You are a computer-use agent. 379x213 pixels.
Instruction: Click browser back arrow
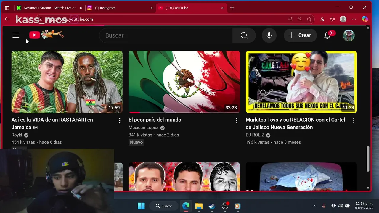[x=7, y=19]
